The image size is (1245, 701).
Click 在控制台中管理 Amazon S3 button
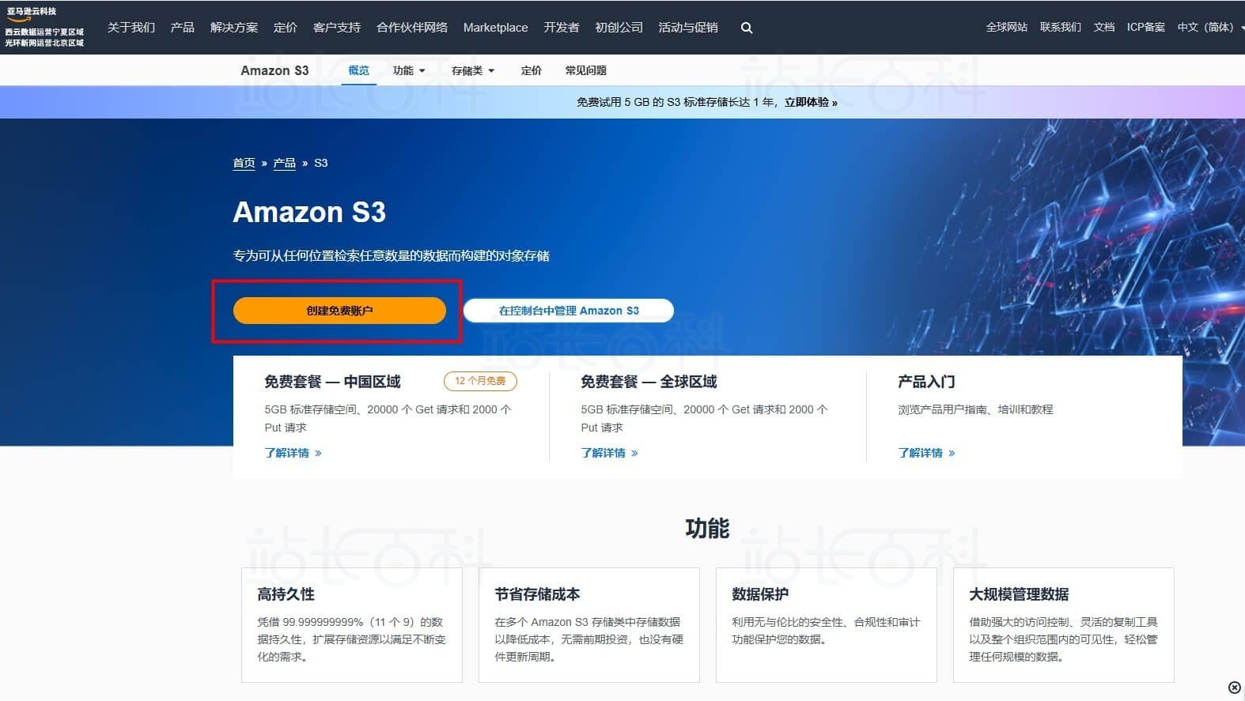coord(569,311)
